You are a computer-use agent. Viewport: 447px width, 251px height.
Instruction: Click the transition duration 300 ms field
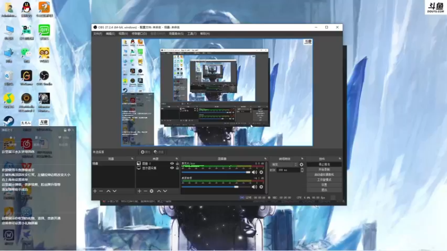(x=288, y=170)
